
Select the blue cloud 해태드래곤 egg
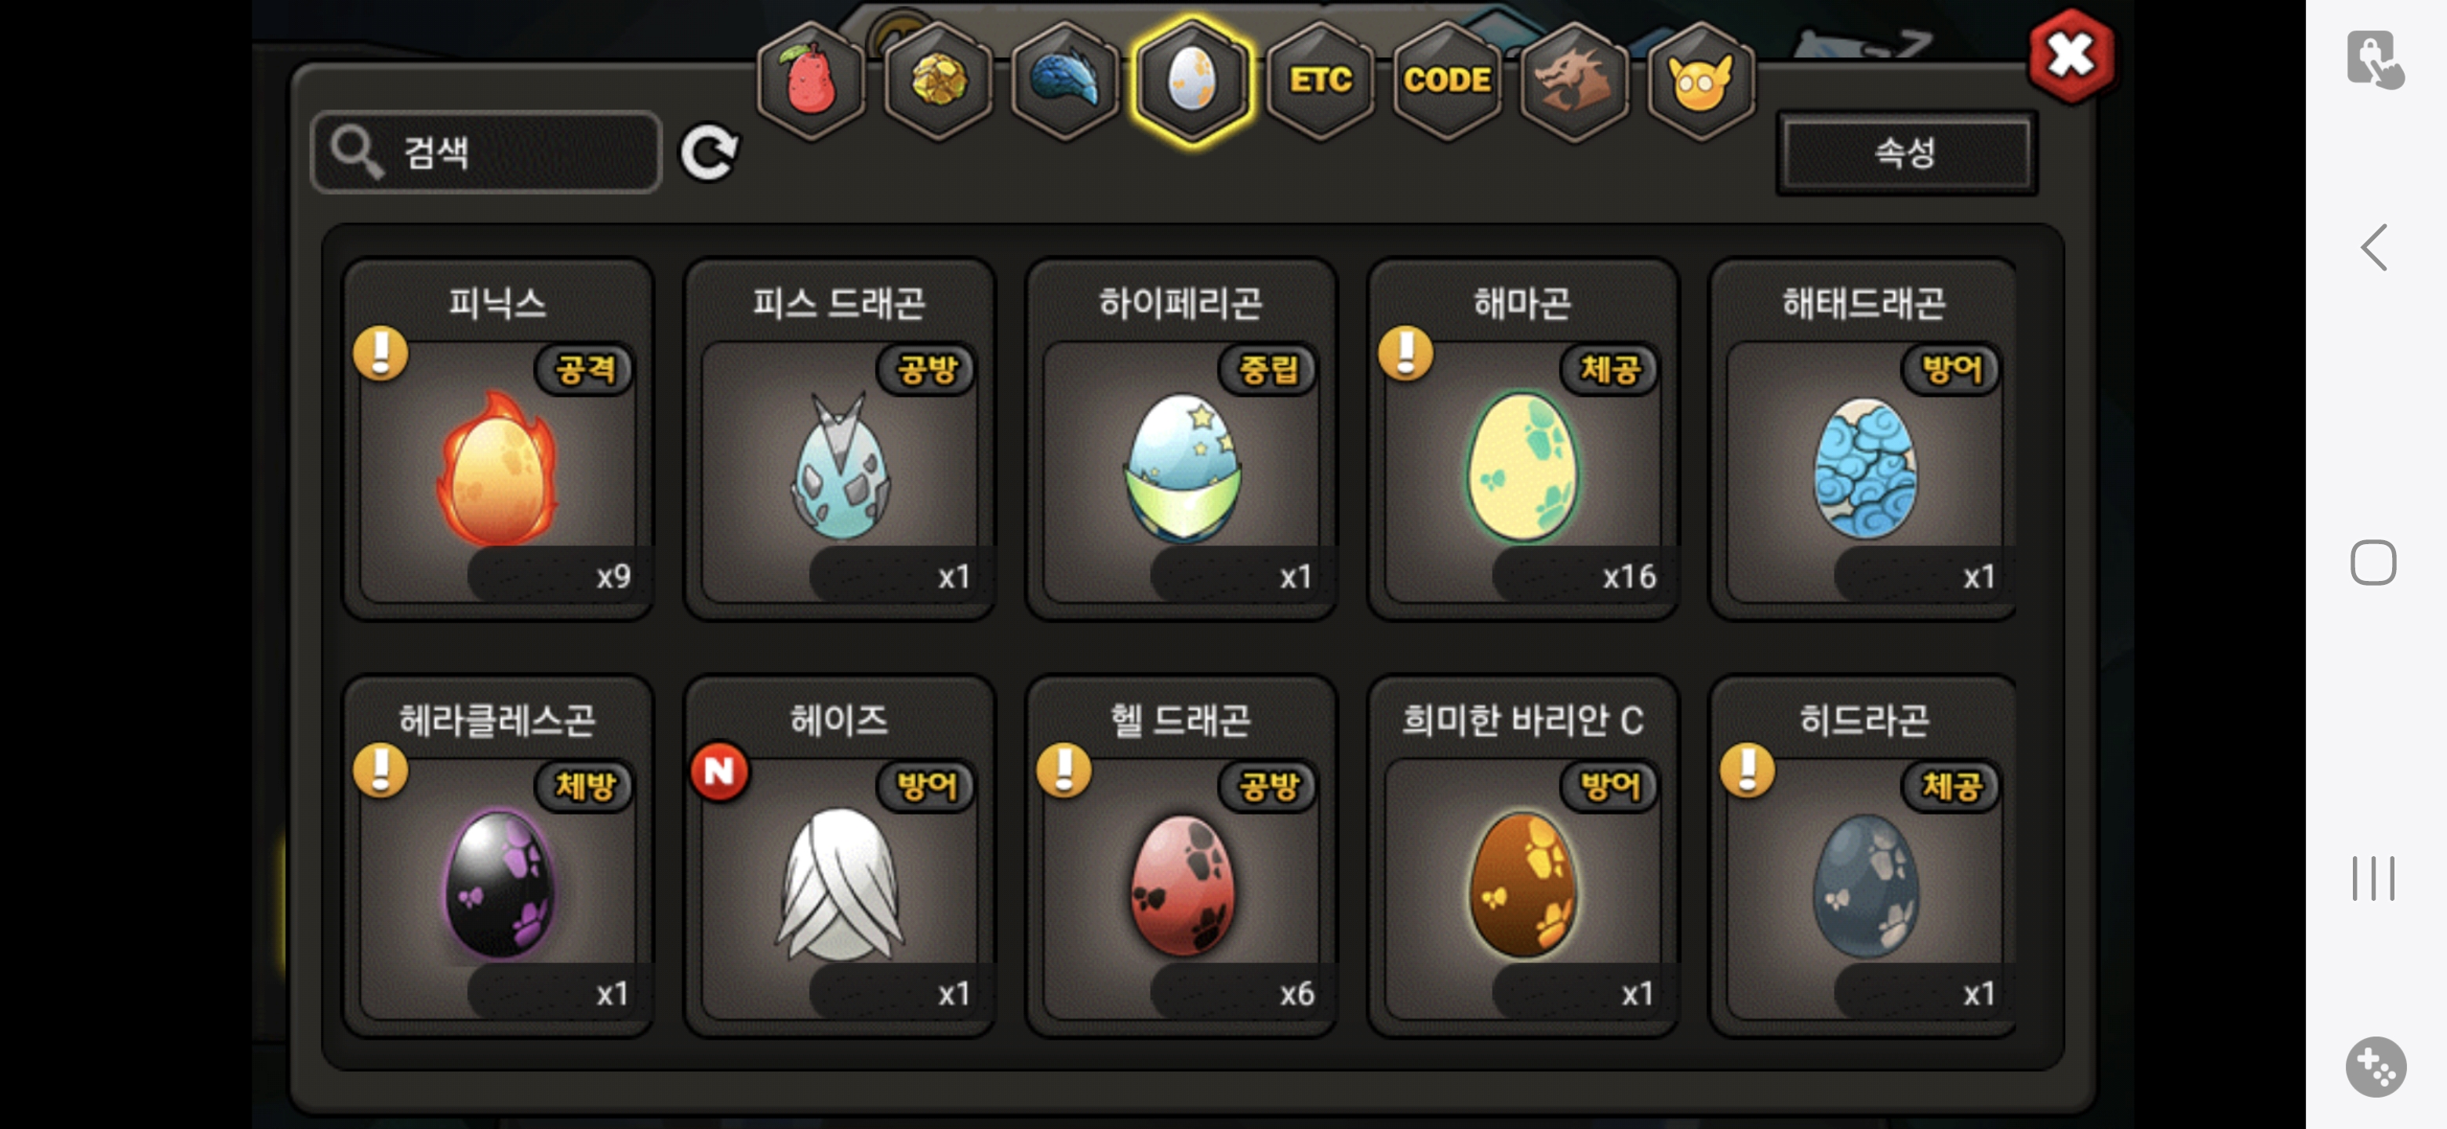(x=1863, y=439)
